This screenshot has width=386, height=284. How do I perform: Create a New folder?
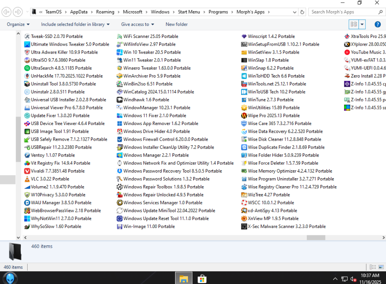(x=176, y=24)
